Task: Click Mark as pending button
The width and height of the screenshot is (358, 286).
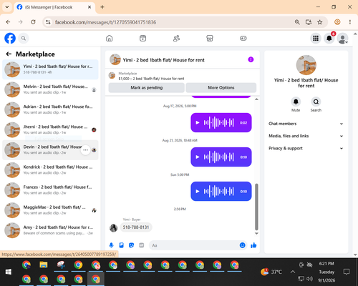Action: click(x=147, y=87)
